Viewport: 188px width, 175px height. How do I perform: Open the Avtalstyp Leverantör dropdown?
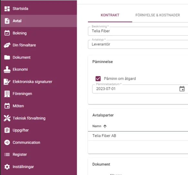pyautogui.click(x=138, y=44)
